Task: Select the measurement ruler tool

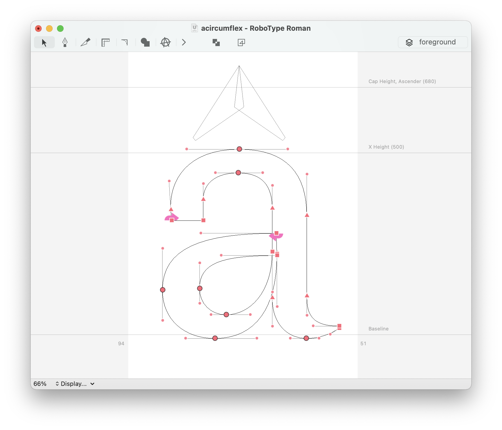Action: [x=105, y=43]
